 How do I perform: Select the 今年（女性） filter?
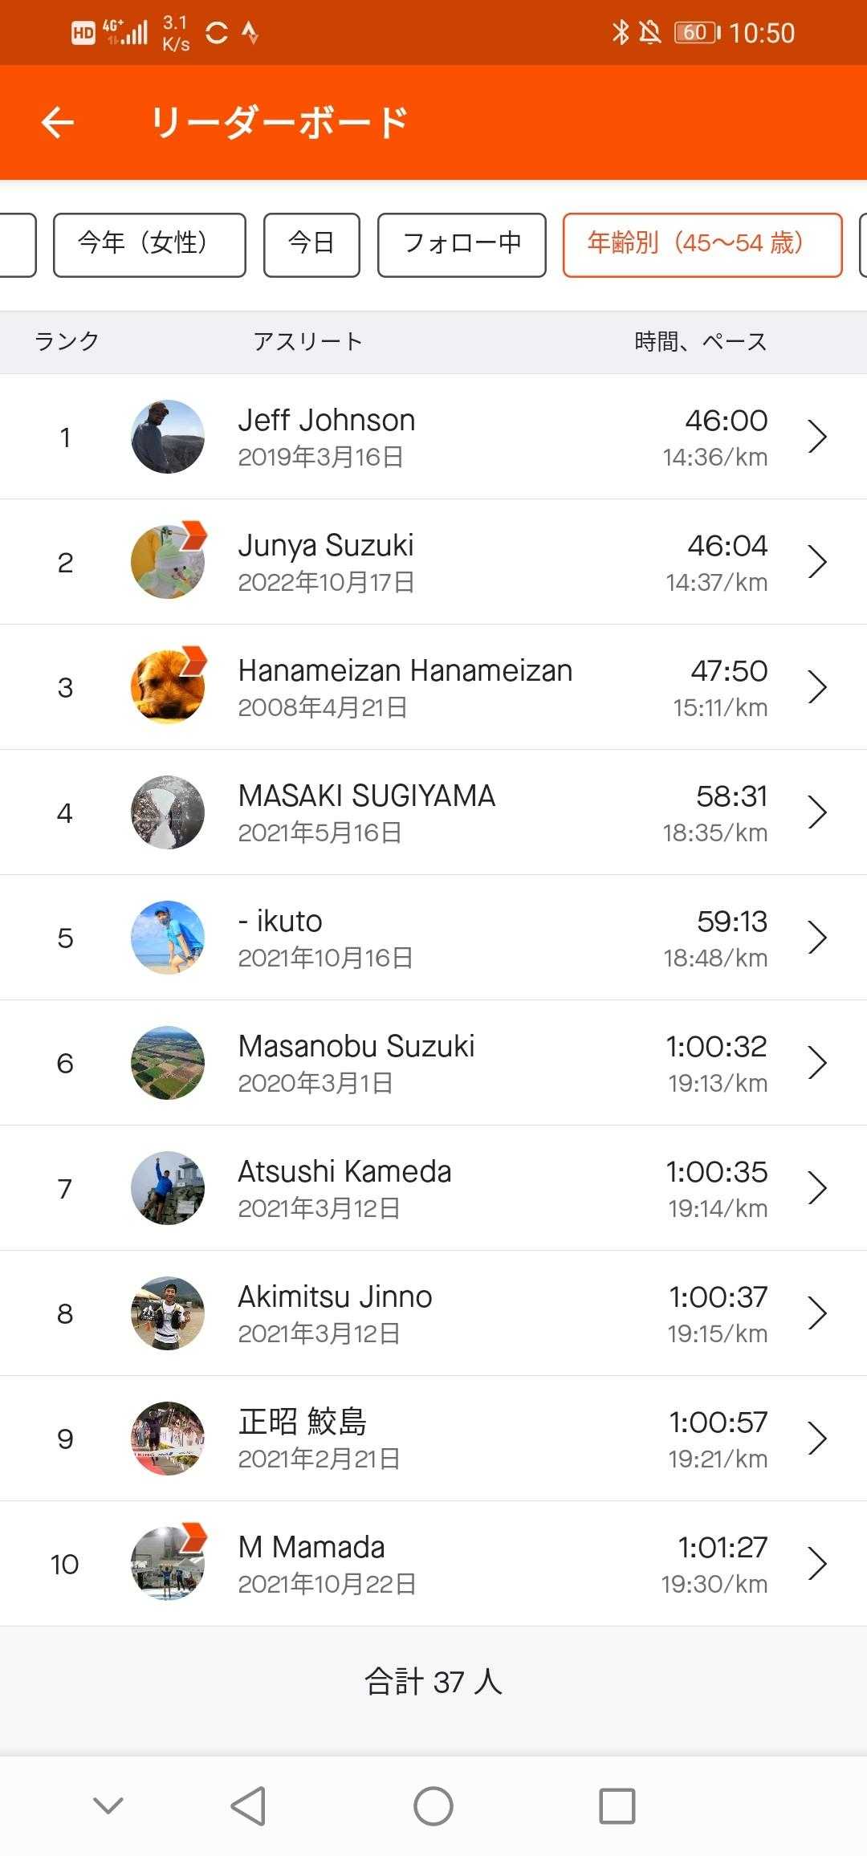[x=149, y=245]
